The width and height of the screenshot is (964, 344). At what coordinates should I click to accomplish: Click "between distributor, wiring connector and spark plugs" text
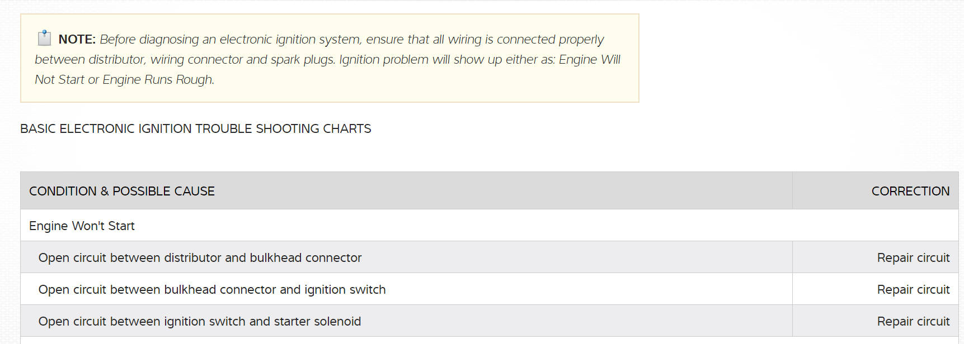pos(185,60)
